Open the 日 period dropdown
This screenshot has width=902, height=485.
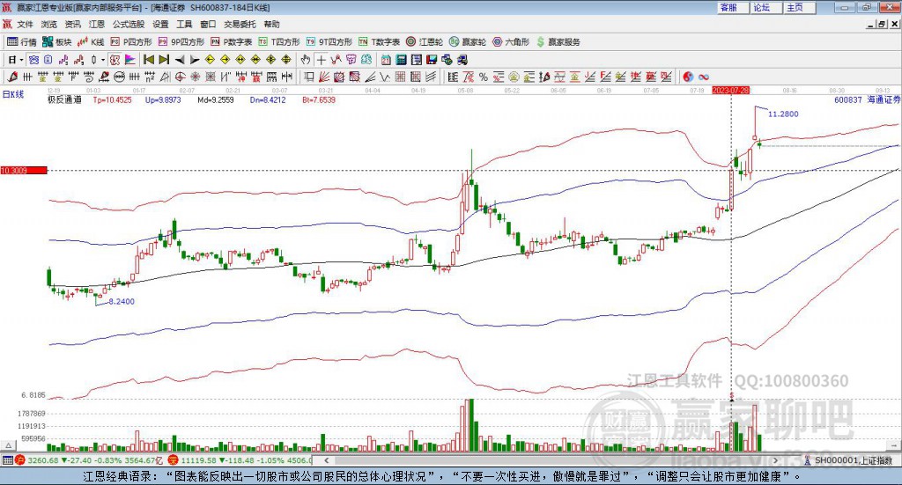pos(15,60)
